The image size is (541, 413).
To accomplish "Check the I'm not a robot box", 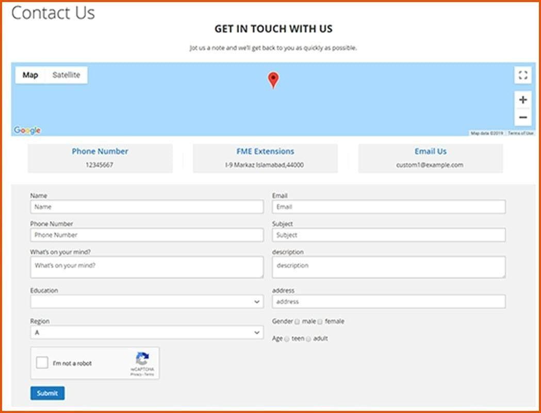I will click(42, 363).
